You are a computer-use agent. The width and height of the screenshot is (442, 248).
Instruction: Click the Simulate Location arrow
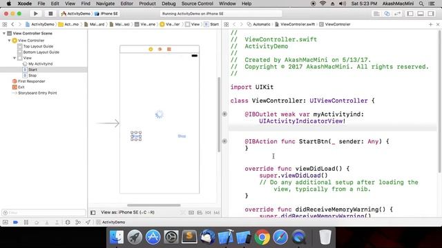coord(88,222)
